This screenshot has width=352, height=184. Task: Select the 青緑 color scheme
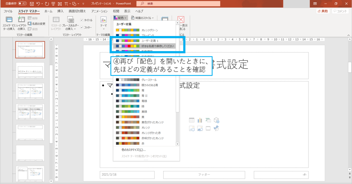[x=144, y=101]
